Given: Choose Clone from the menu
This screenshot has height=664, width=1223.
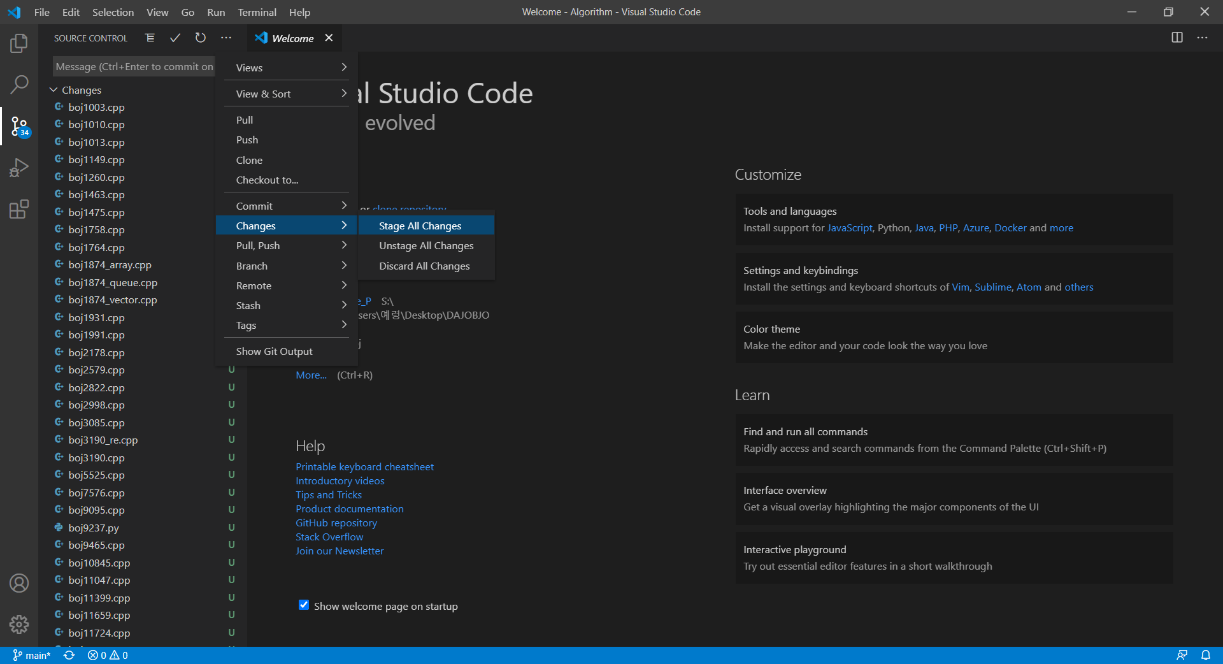Looking at the screenshot, I should [x=287, y=160].
